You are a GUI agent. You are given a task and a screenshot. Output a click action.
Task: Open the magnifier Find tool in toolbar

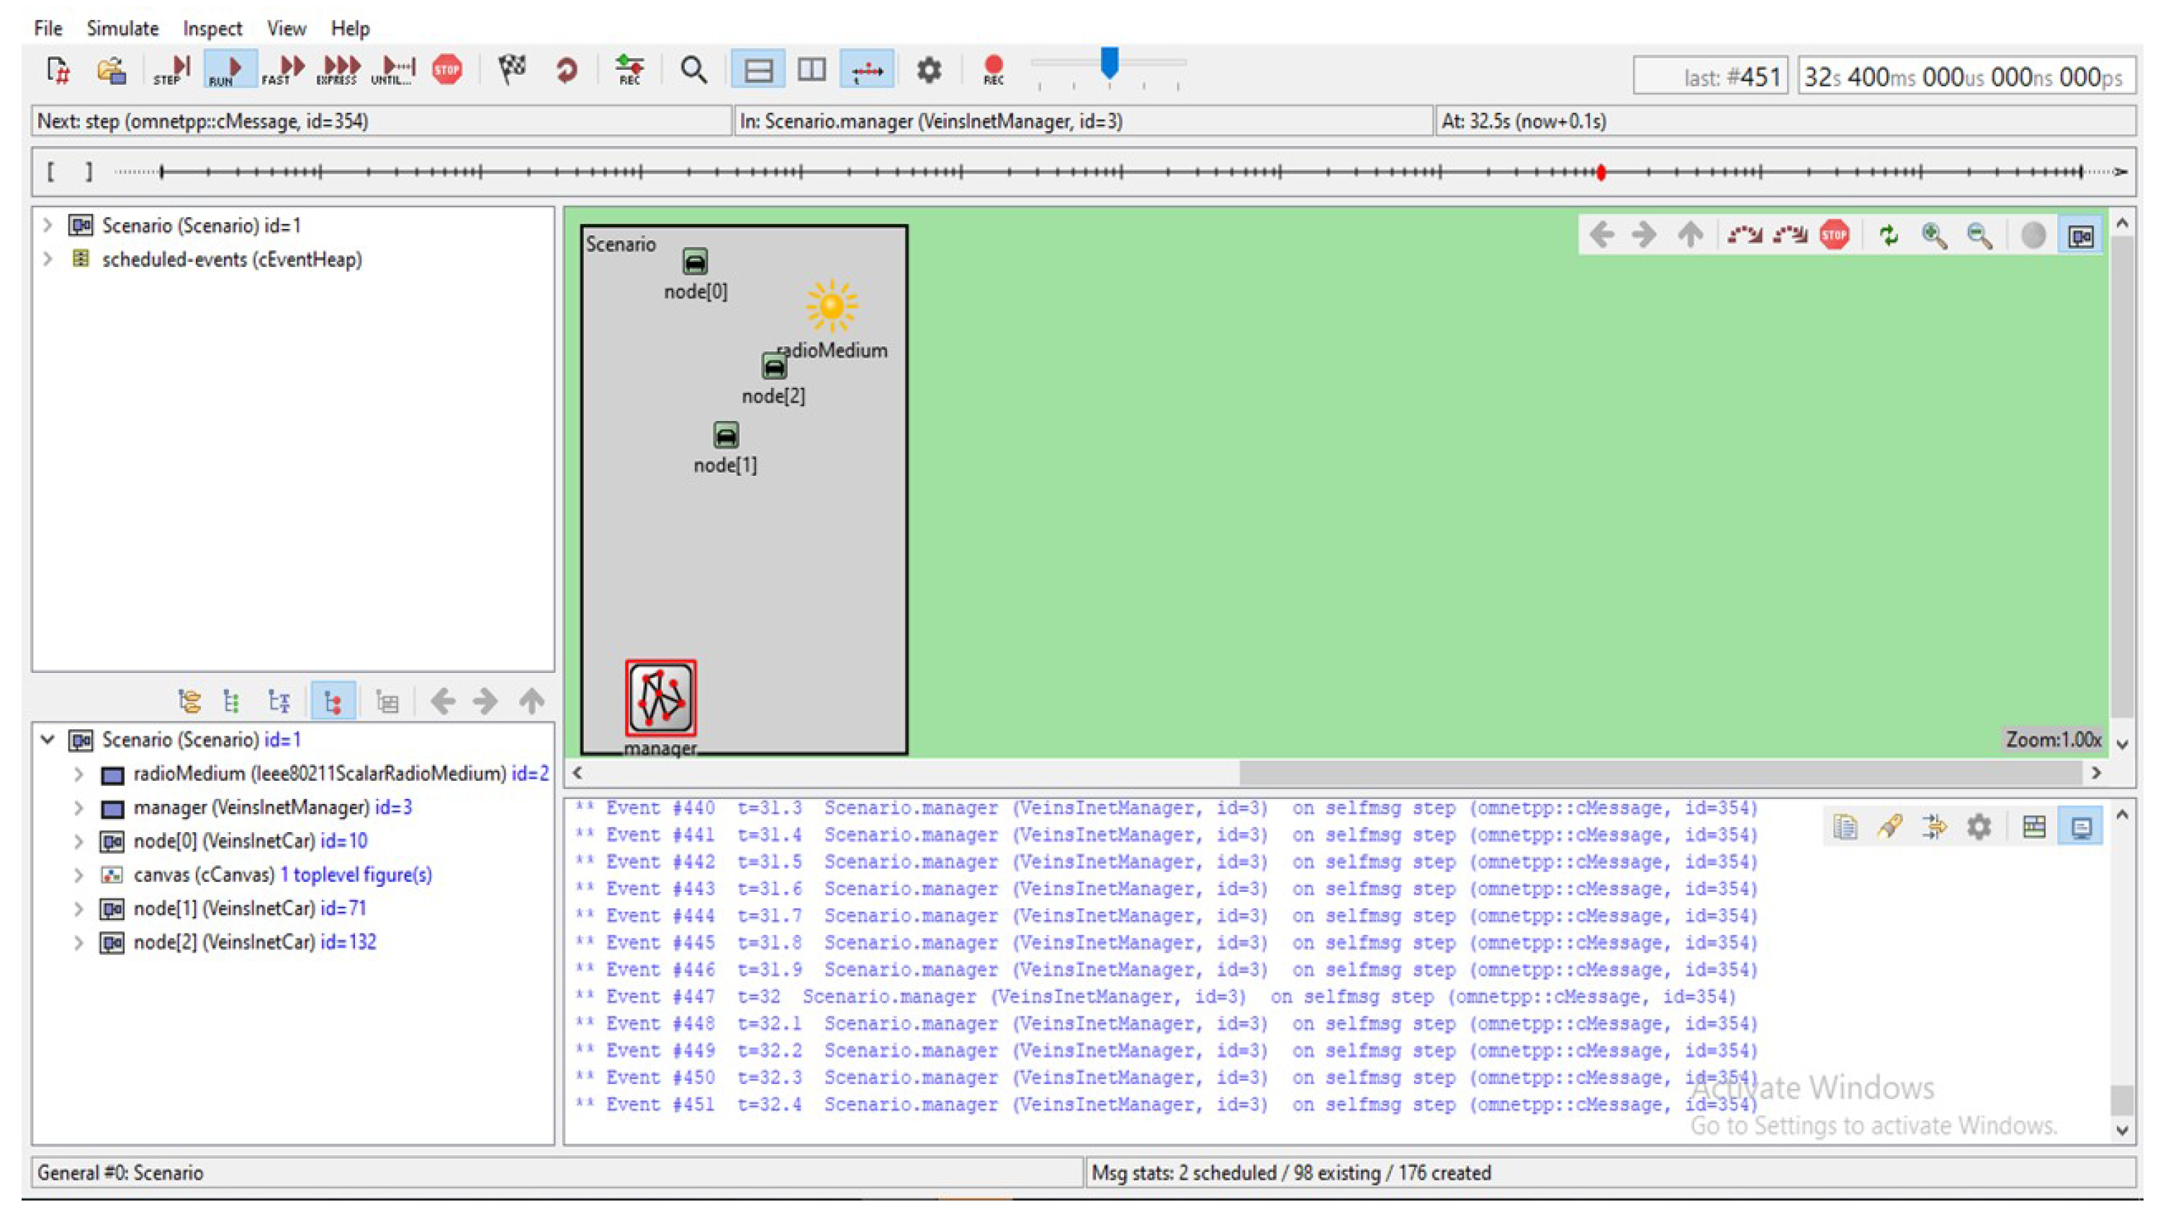pyautogui.click(x=693, y=69)
